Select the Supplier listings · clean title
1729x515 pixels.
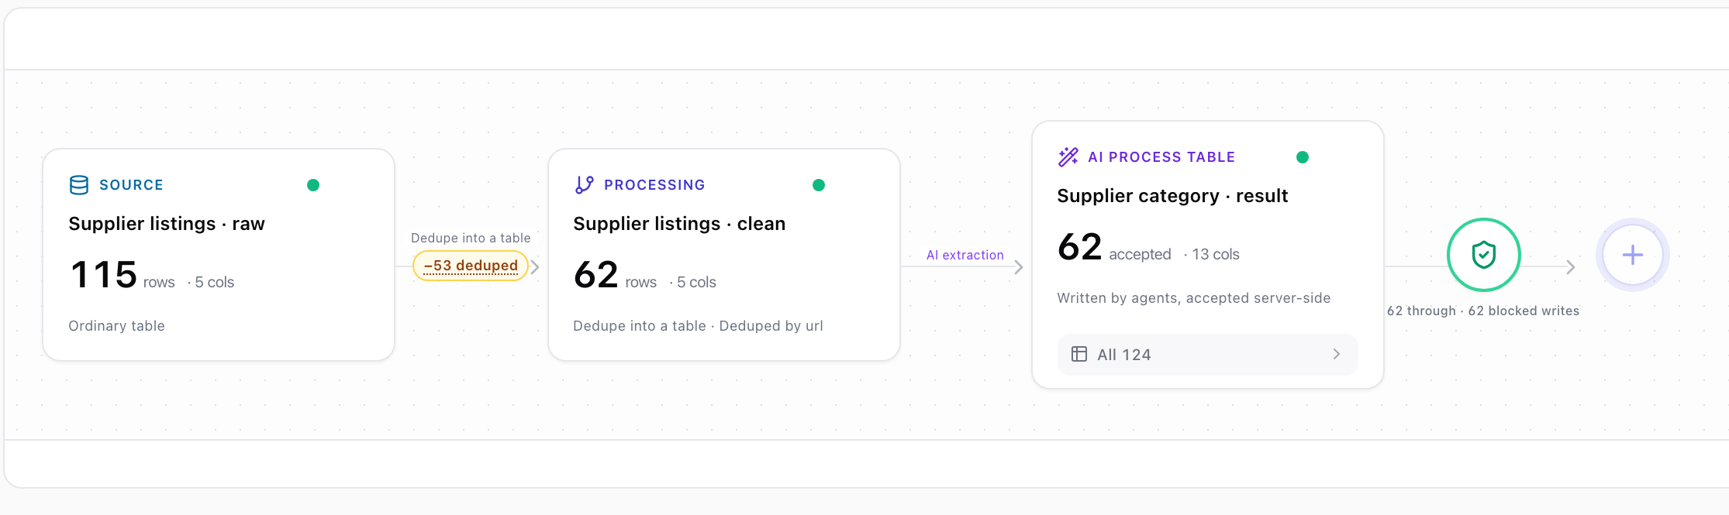[679, 224]
